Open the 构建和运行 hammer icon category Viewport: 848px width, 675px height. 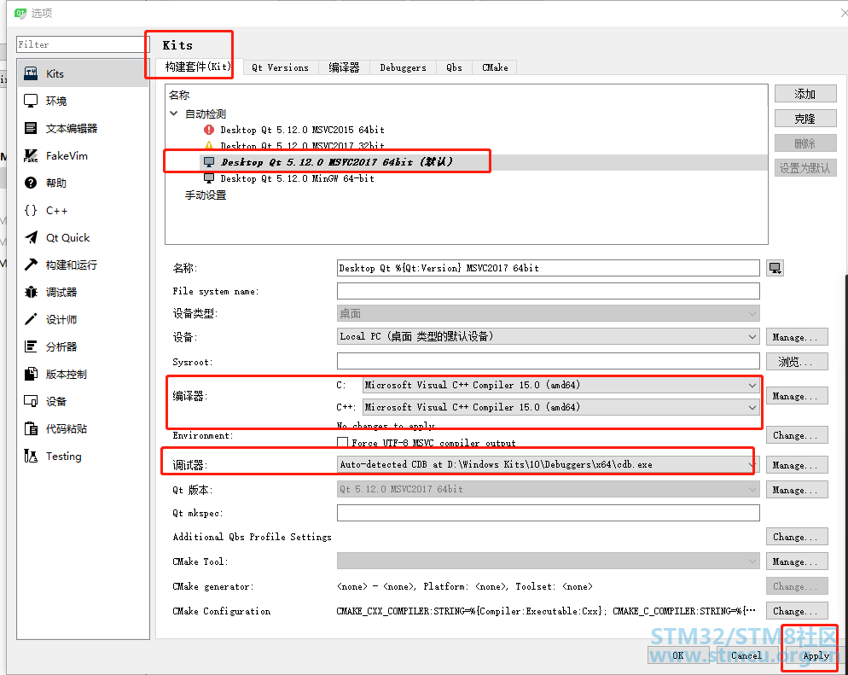point(32,265)
